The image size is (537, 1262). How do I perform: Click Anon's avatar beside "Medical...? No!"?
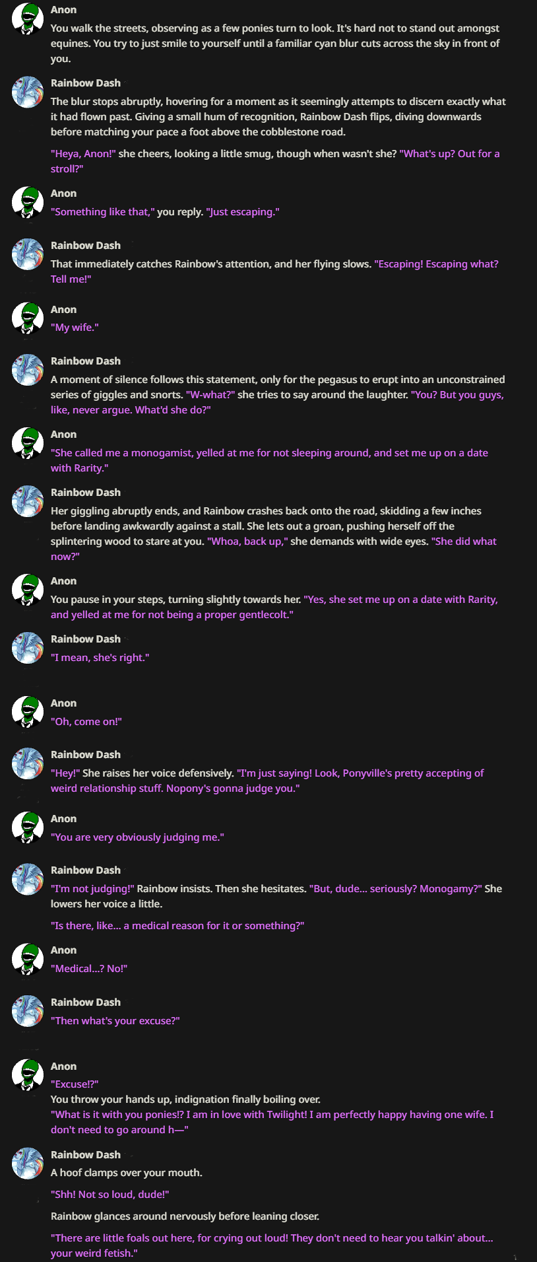tap(28, 959)
